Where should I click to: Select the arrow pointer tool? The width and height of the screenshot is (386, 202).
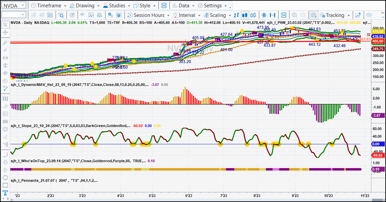click(x=5, y=25)
